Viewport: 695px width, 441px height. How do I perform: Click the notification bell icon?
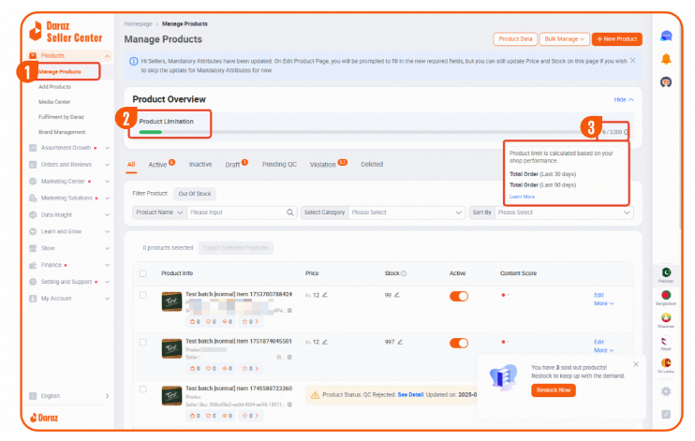[666, 59]
